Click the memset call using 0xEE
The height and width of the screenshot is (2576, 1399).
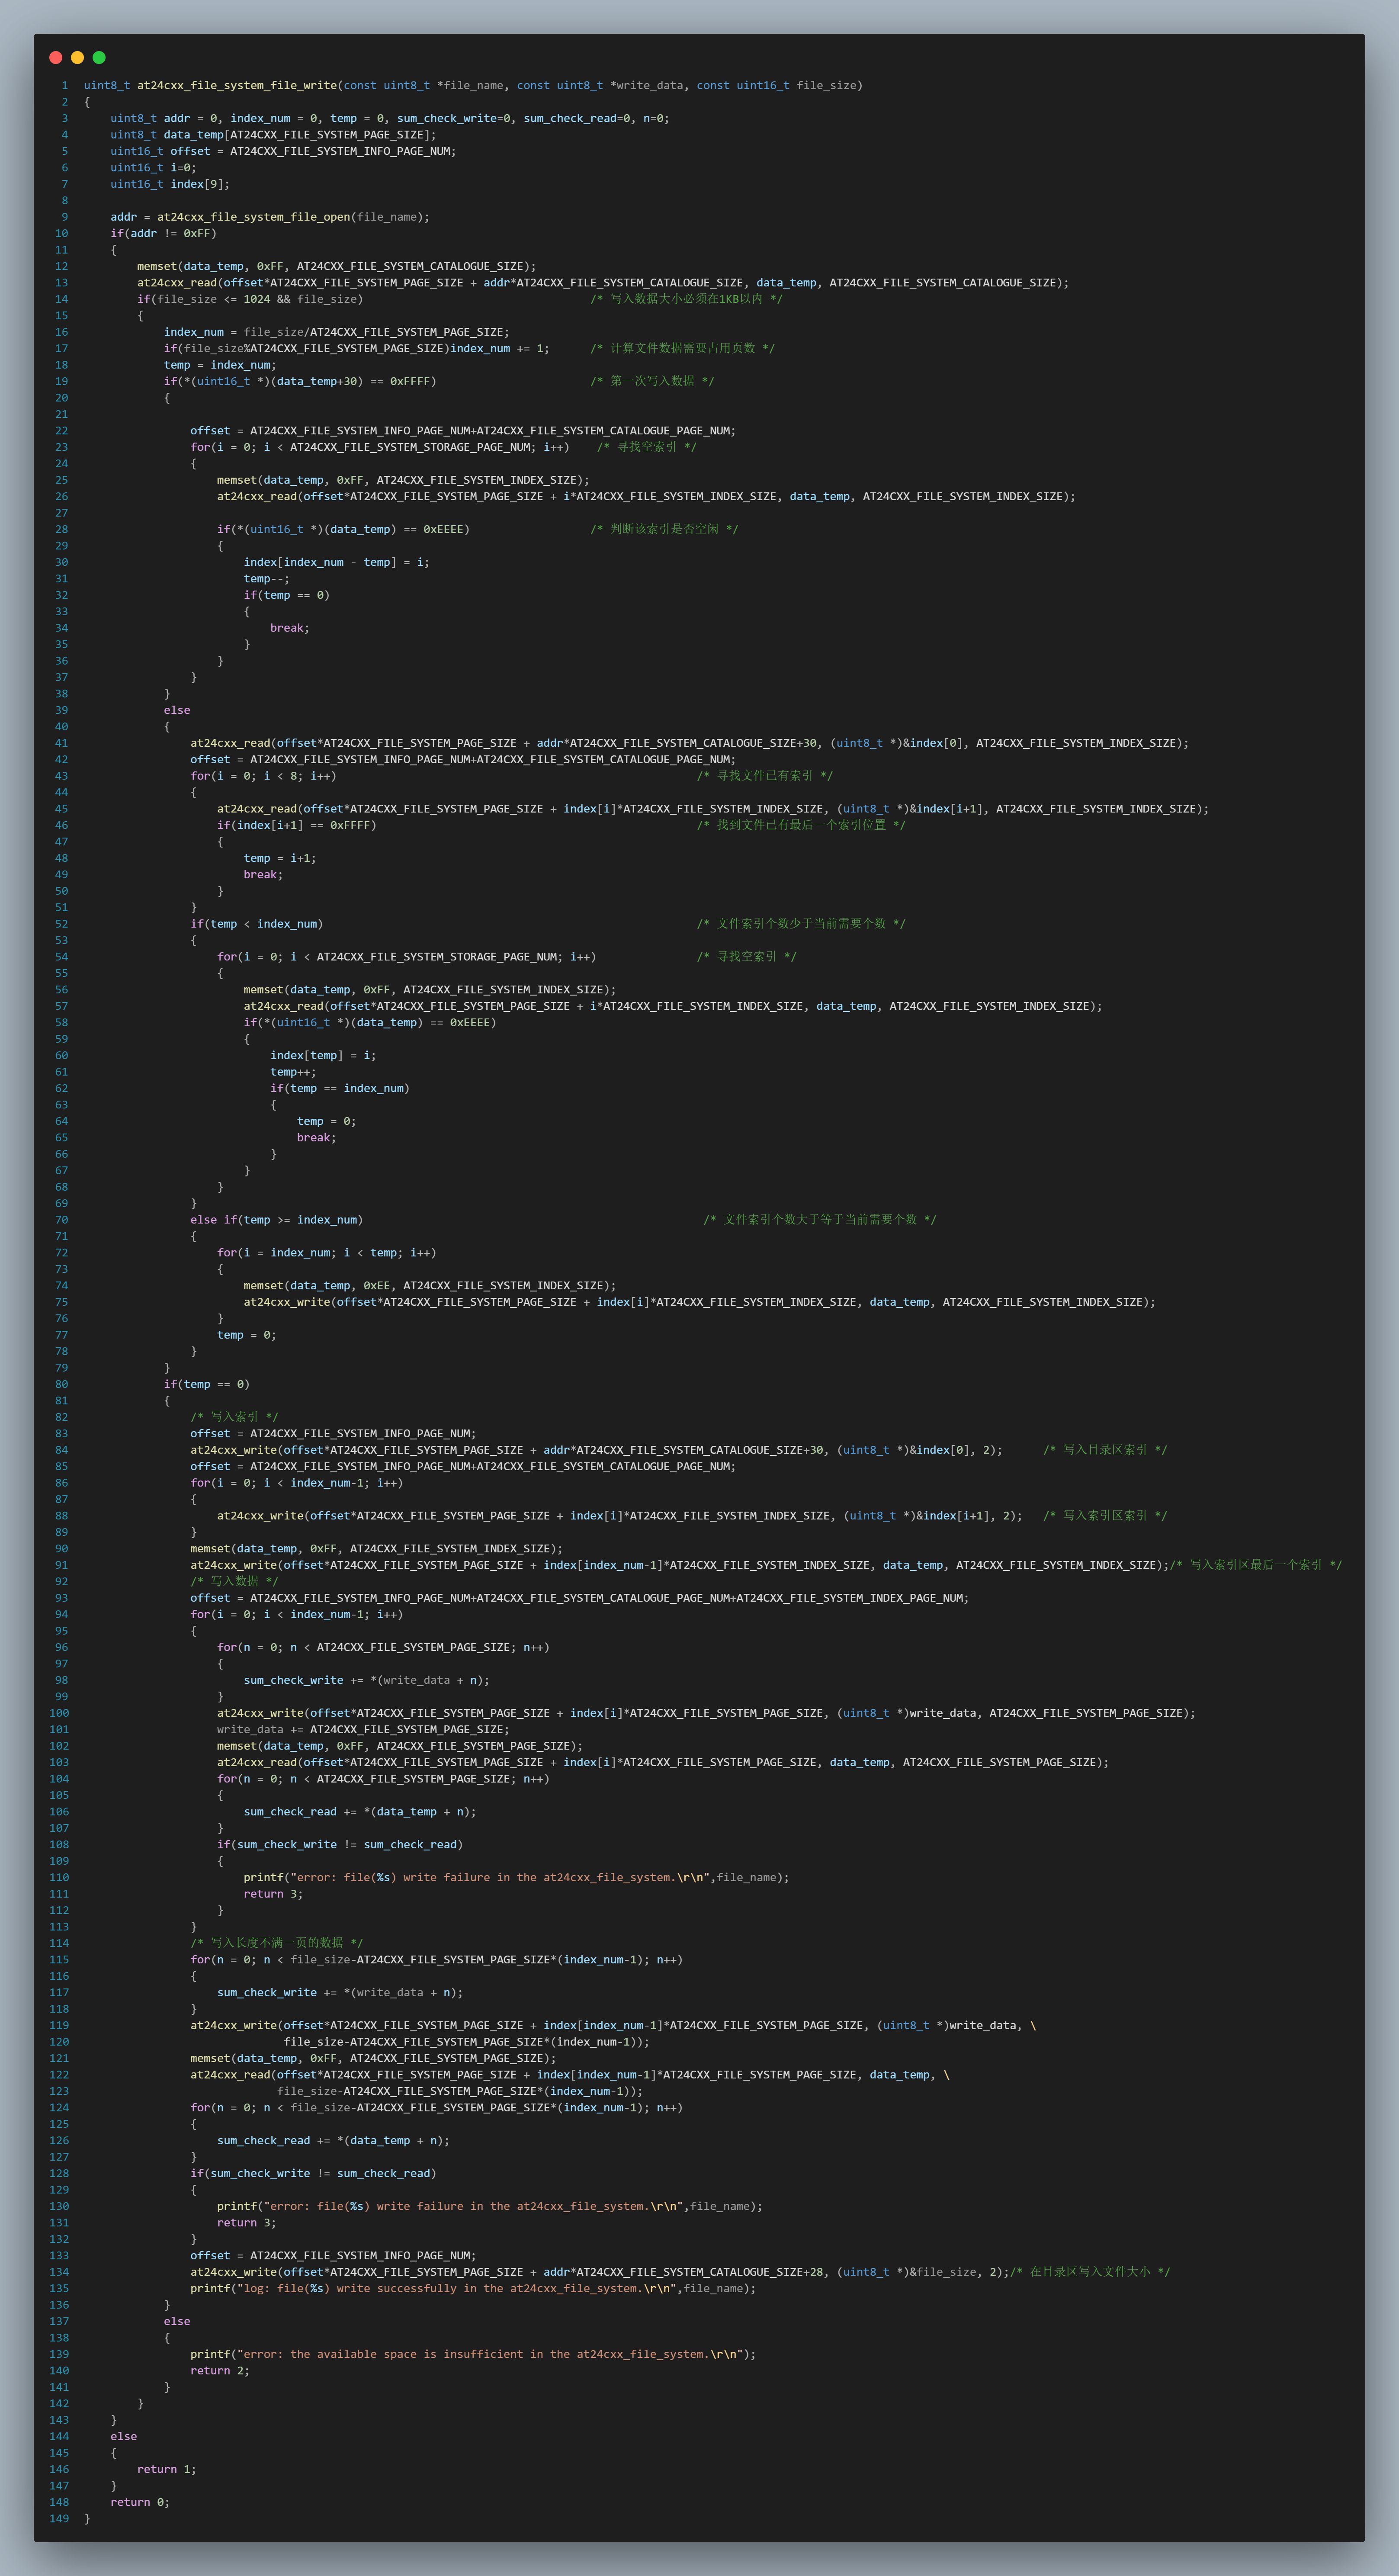430,1286
